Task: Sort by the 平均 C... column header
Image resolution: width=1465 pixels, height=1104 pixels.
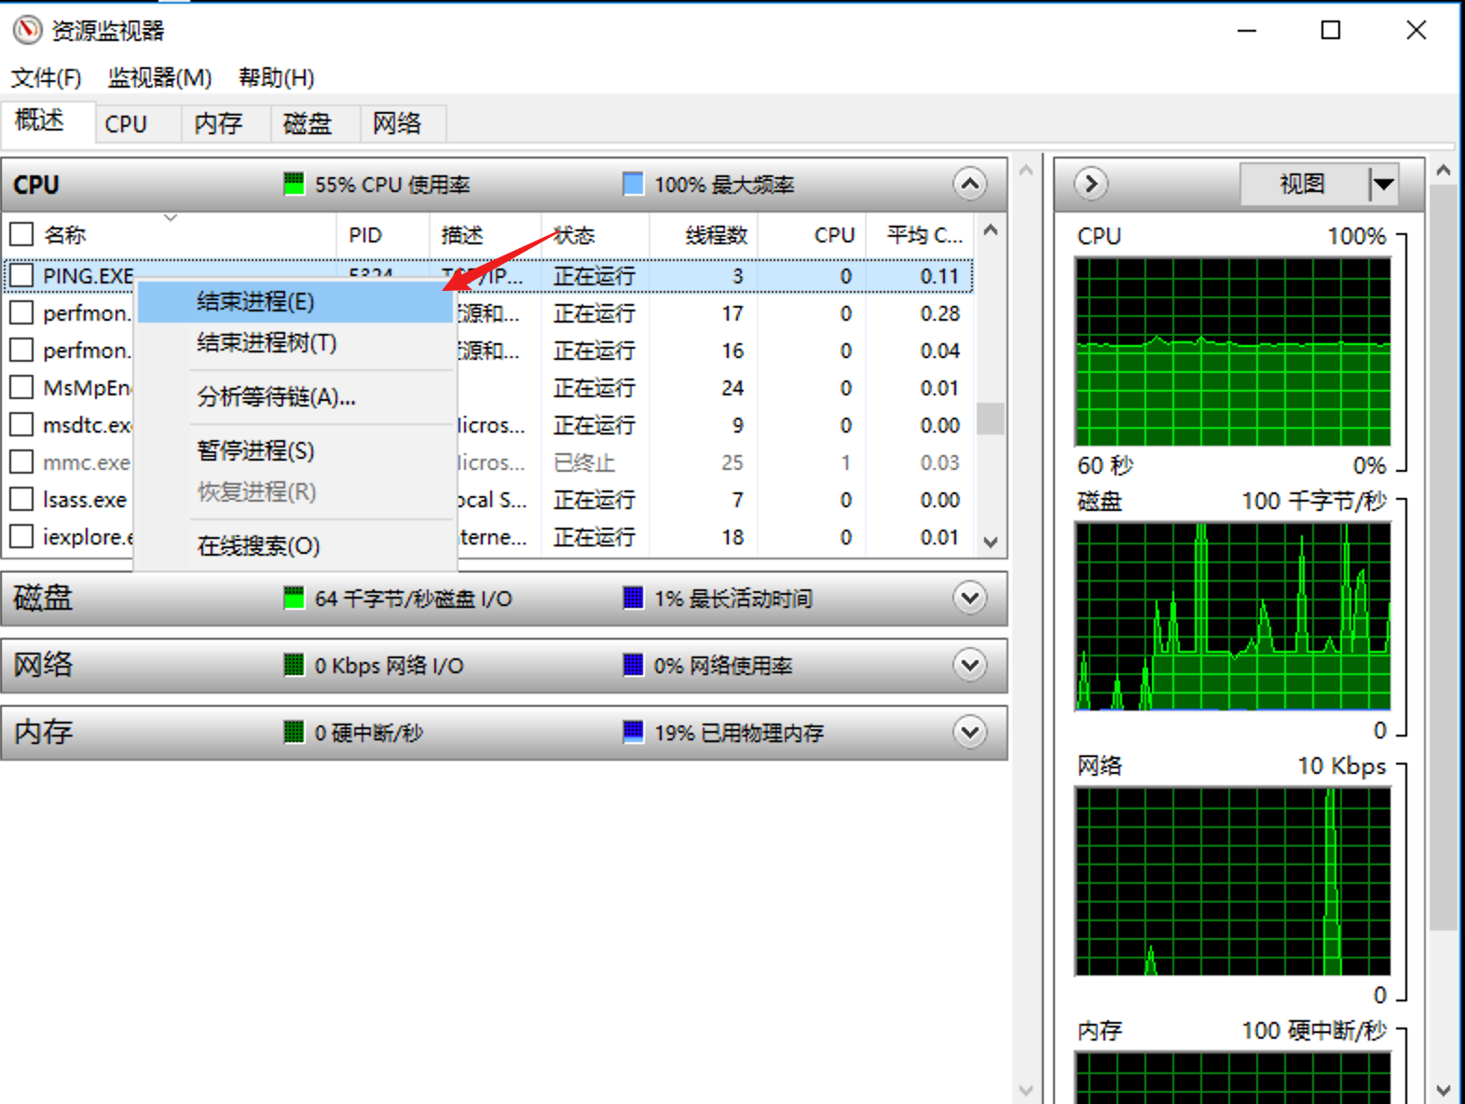Action: (x=920, y=234)
